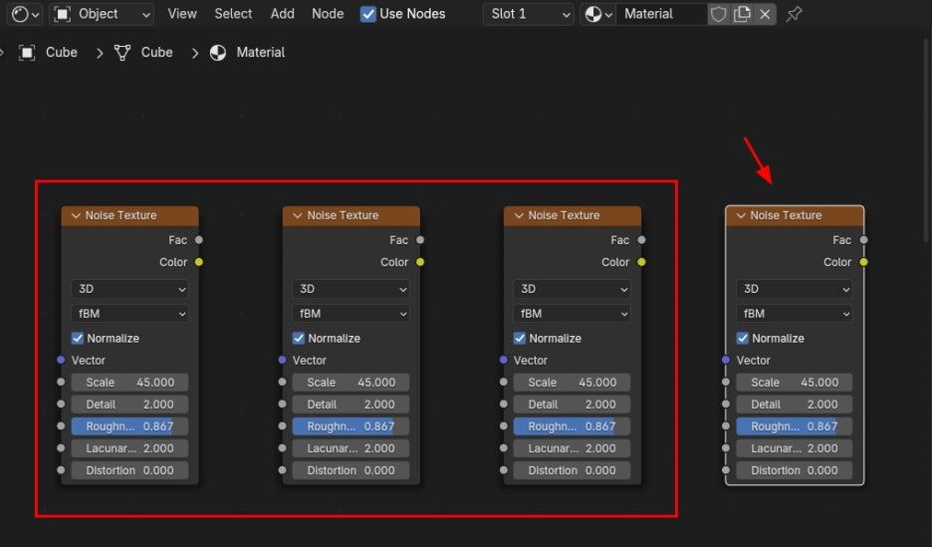Open the Node menu
This screenshot has width=932, height=547.
pos(328,14)
